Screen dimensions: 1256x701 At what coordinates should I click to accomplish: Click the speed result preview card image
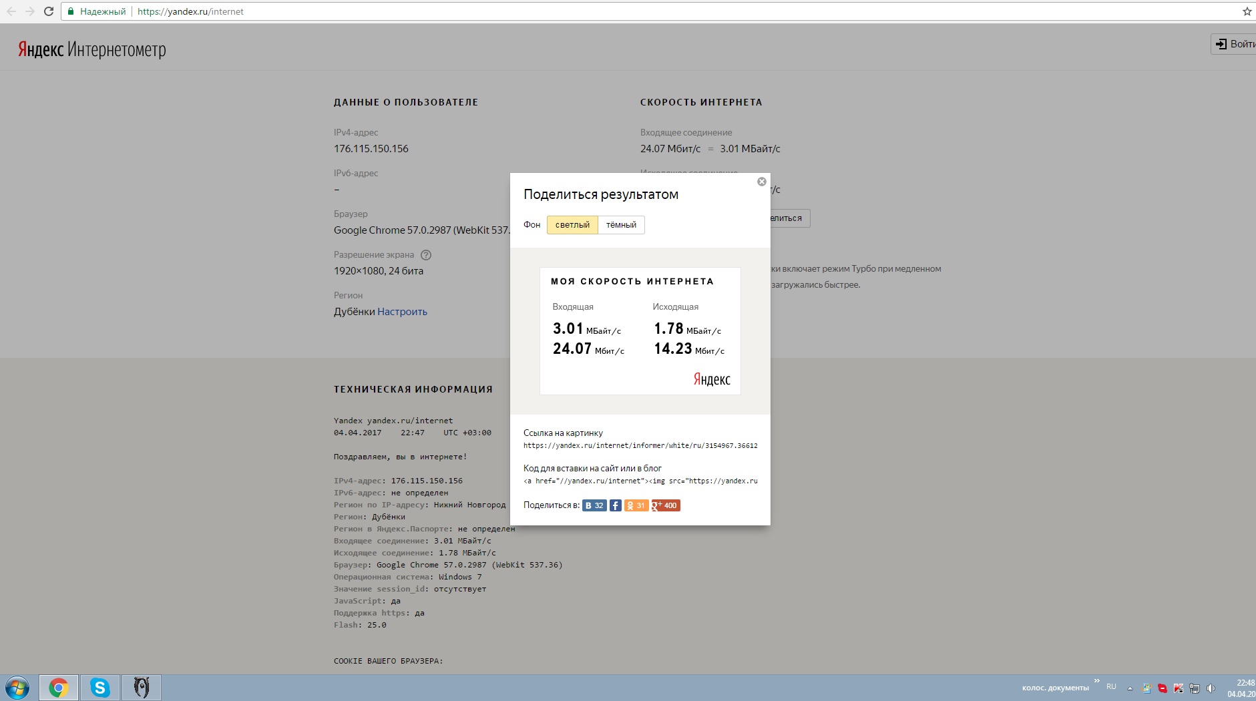point(640,331)
